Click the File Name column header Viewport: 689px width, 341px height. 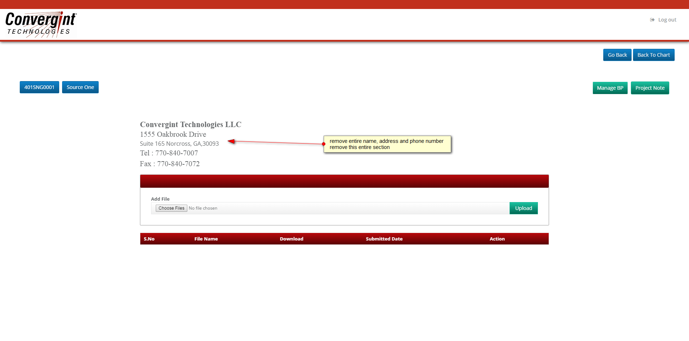pos(206,239)
